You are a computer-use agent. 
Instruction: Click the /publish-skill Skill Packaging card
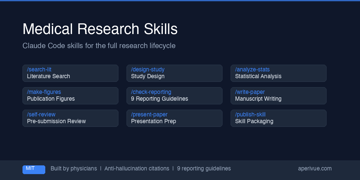tap(278, 118)
